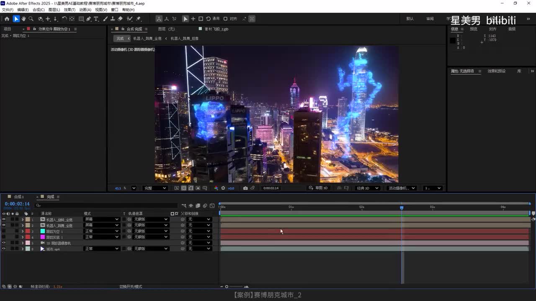Select the Eraser tool
The width and height of the screenshot is (536, 301).
point(120,19)
